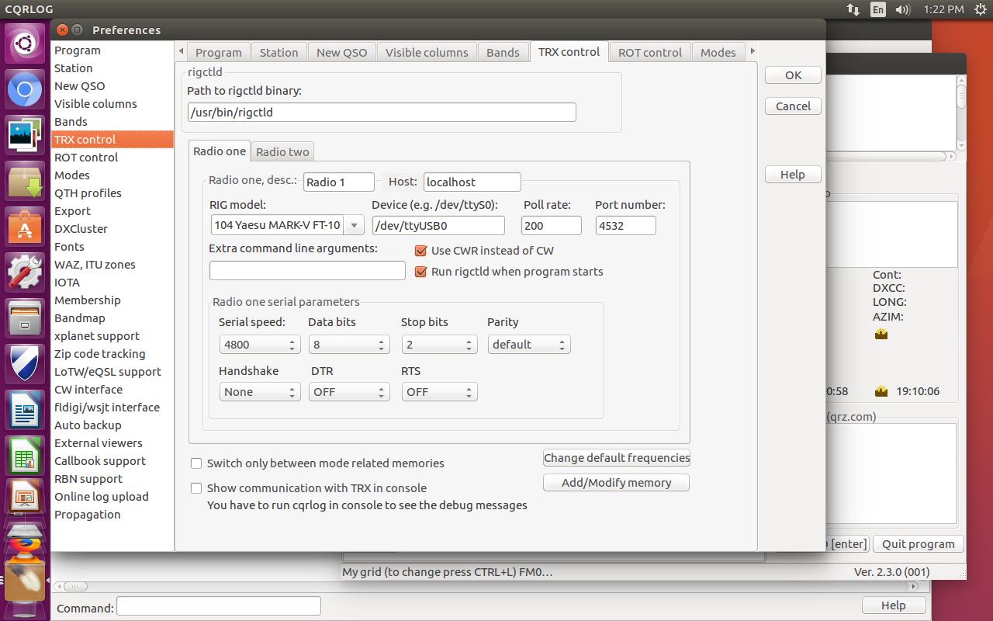Open the DTR dropdown
Viewport: 993px width, 621px height.
coord(349,392)
